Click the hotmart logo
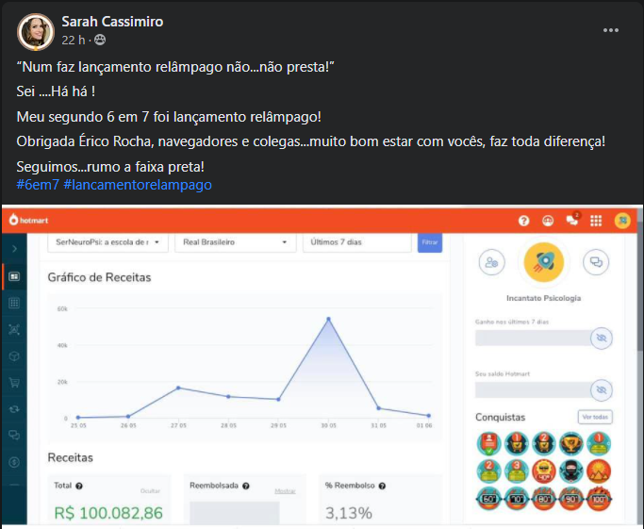This screenshot has width=644, height=529. (28, 220)
